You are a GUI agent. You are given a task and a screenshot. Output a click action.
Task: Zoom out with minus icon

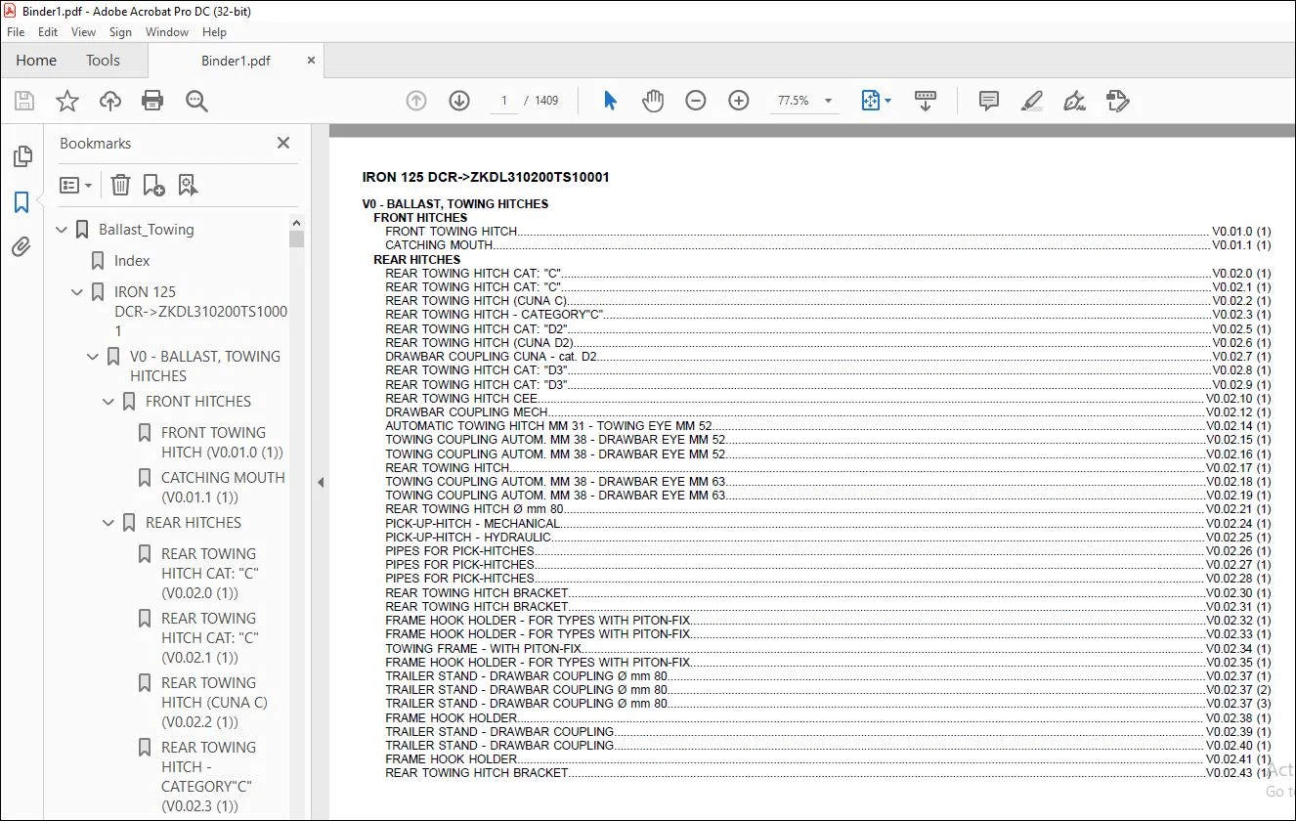pos(696,101)
